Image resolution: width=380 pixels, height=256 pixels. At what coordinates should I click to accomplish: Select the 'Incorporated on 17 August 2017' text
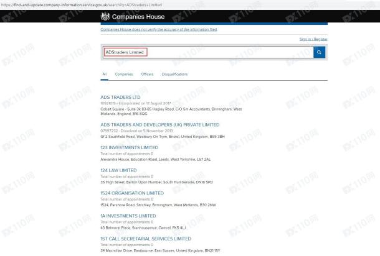[145, 103]
